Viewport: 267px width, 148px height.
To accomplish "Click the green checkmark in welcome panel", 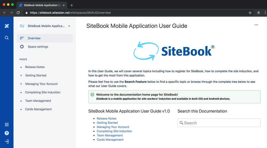I will point(92,95).
